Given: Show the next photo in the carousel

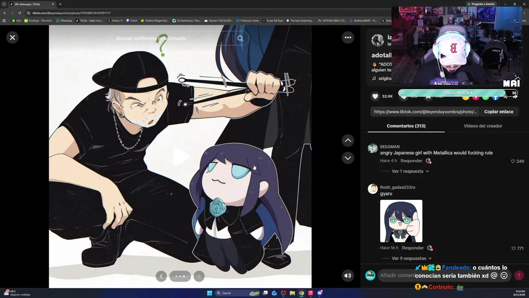Looking at the screenshot, I should [x=199, y=276].
